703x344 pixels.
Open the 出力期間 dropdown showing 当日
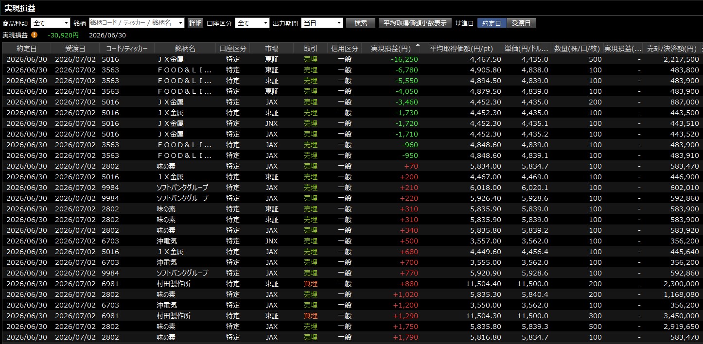[322, 23]
